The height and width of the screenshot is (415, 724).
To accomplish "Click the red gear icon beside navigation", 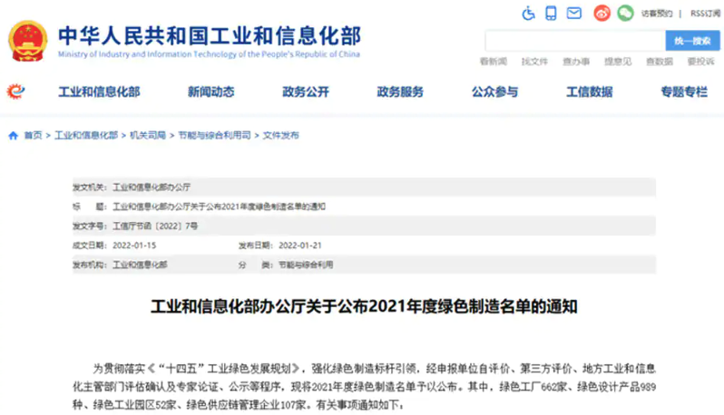I will click(16, 92).
